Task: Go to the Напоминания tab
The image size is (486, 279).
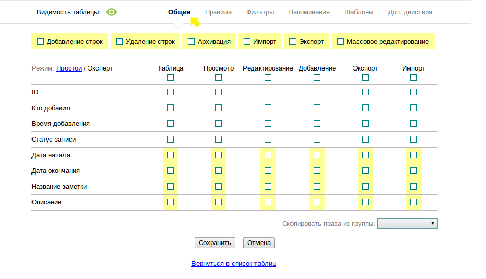Action: pyautogui.click(x=309, y=12)
